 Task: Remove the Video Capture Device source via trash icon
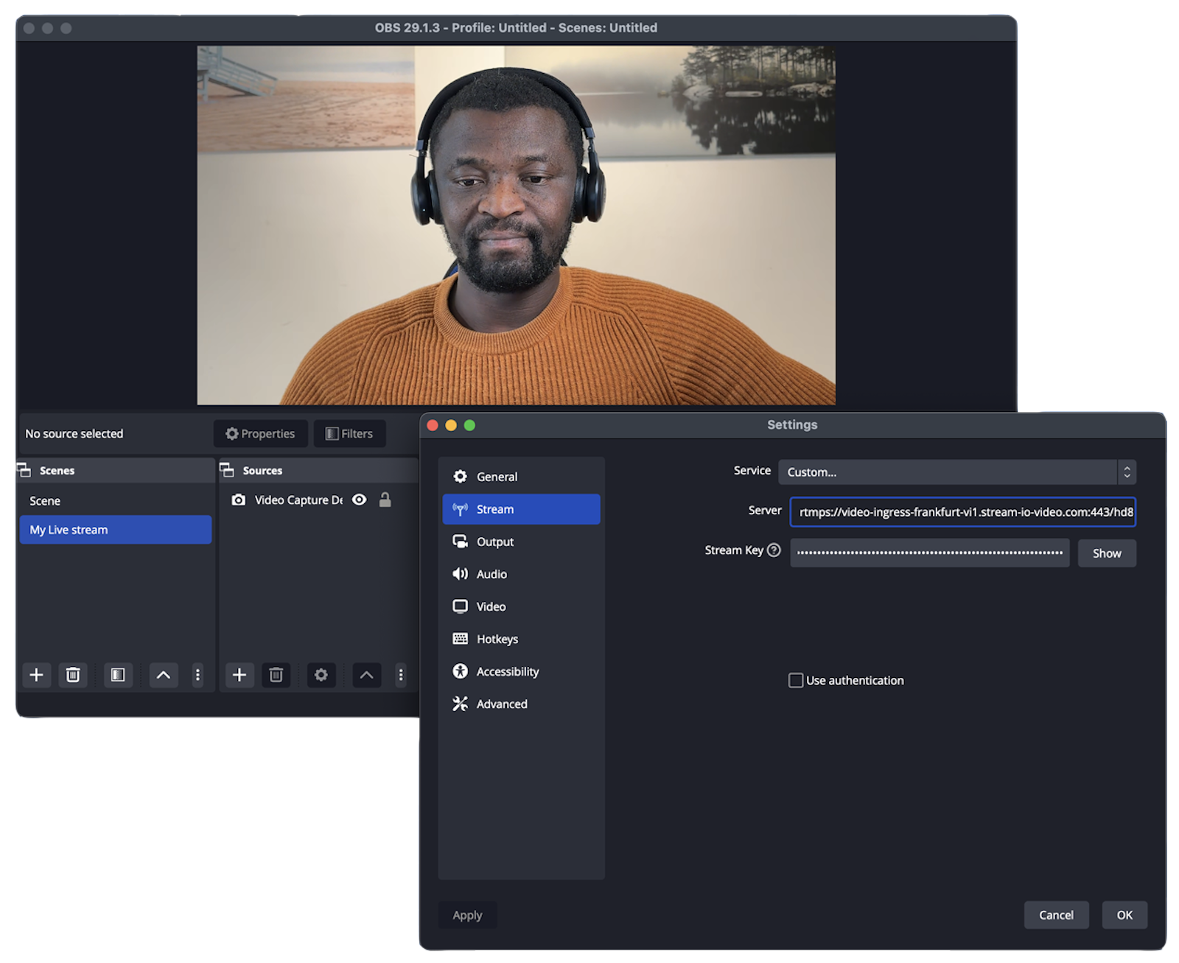coord(276,675)
